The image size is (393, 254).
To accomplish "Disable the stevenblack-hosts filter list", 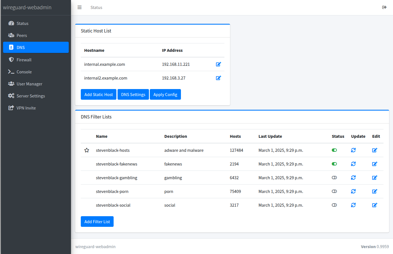I will (334, 150).
